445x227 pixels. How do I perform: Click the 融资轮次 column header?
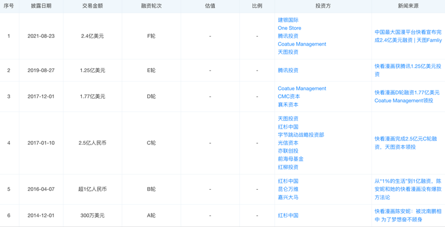[151, 6]
